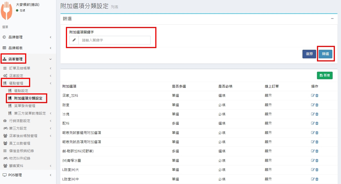Collapse the 篩選 panel with minus icon

coord(332,19)
